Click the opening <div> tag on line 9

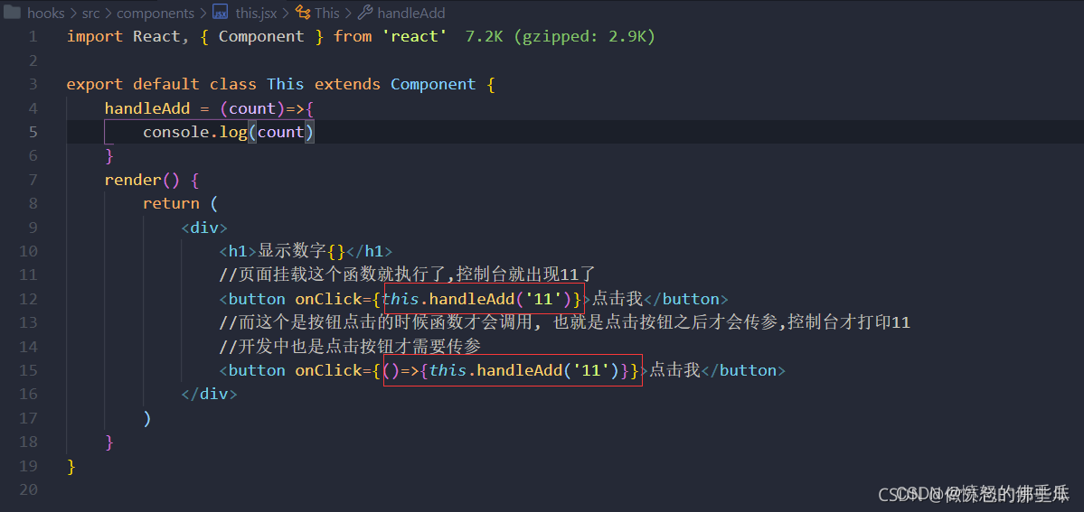204,228
